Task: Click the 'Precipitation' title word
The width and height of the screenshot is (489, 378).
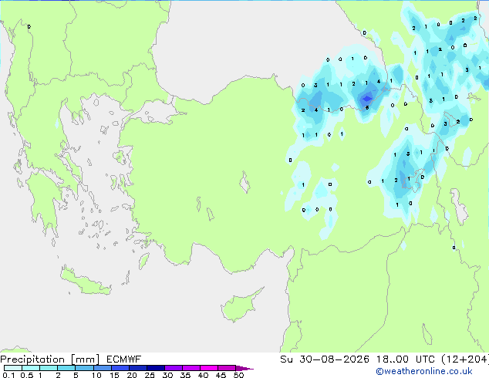Action: coord(32,359)
